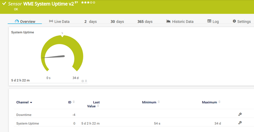Click the System Uptime channel row name
Viewport: 254px width, 132px height.
pos(27,123)
